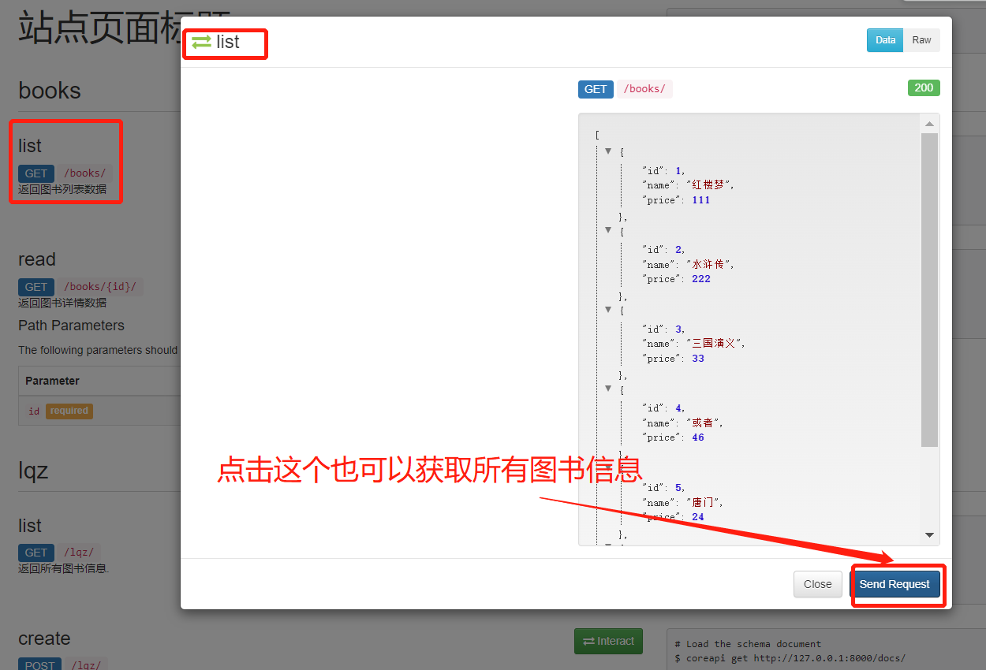Click the coreapi get command text
The image size is (986, 670).
(790, 658)
